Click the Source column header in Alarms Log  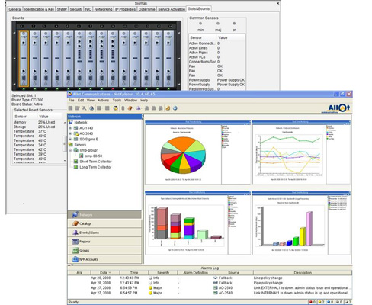coord(233,273)
